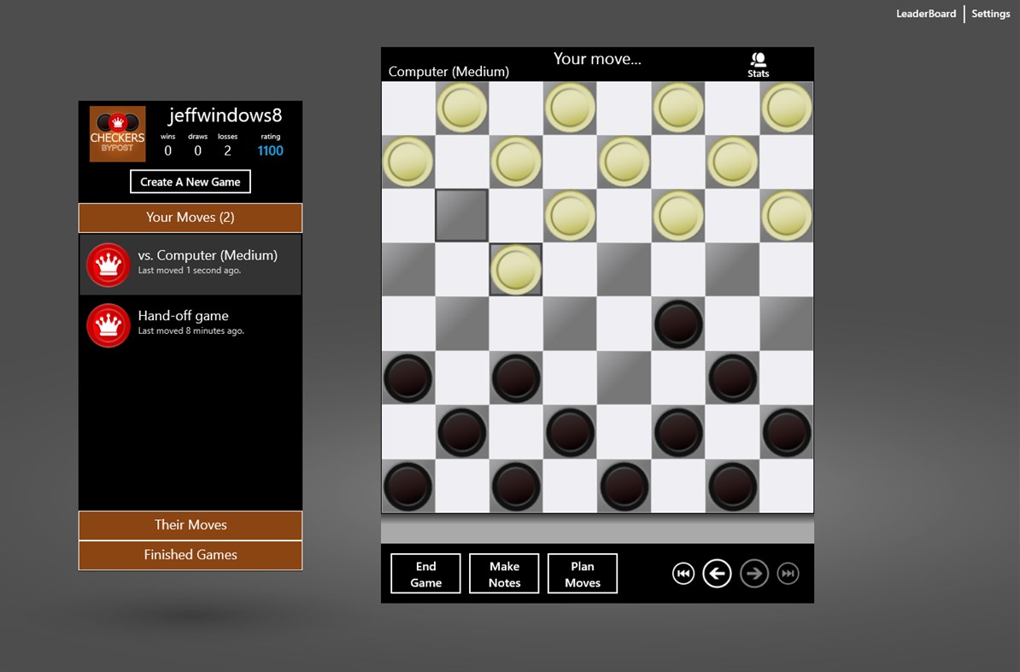
Task: Click the Checkers ByPost logo
Action: click(x=117, y=133)
